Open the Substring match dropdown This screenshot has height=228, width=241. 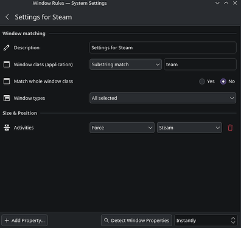[125, 64]
